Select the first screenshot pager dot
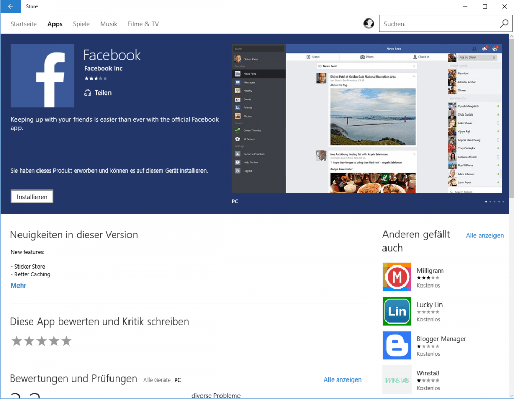The image size is (514, 399). [486, 201]
